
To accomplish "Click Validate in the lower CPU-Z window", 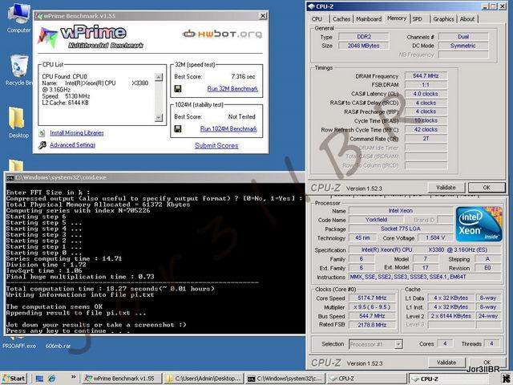I will pos(446,363).
